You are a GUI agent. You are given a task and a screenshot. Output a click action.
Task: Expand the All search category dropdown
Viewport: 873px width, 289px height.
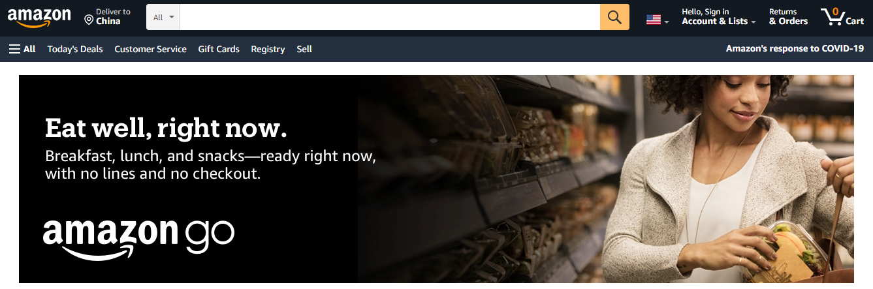[x=163, y=17]
